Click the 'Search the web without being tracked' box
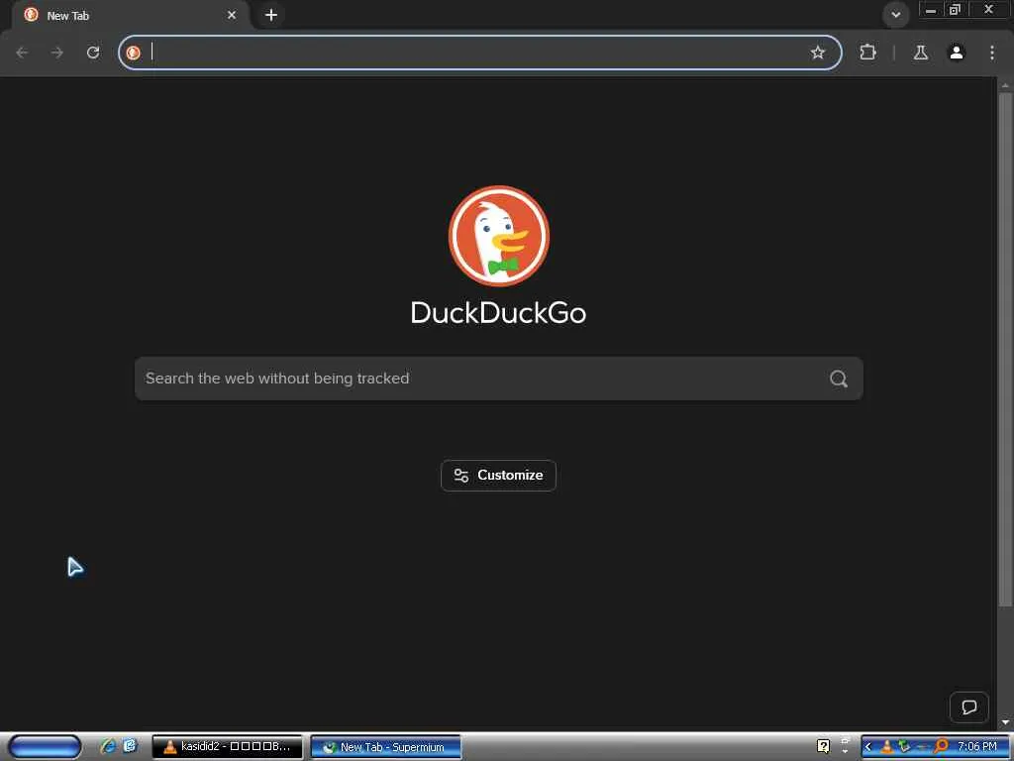This screenshot has height=761, width=1014. (499, 379)
